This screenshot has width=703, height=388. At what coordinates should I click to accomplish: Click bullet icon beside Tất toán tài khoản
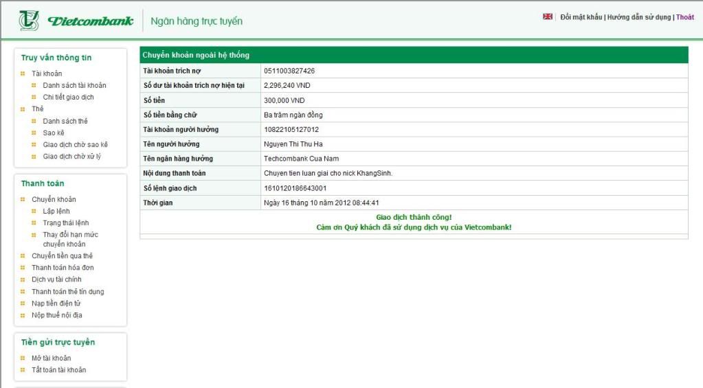pyautogui.click(x=23, y=370)
